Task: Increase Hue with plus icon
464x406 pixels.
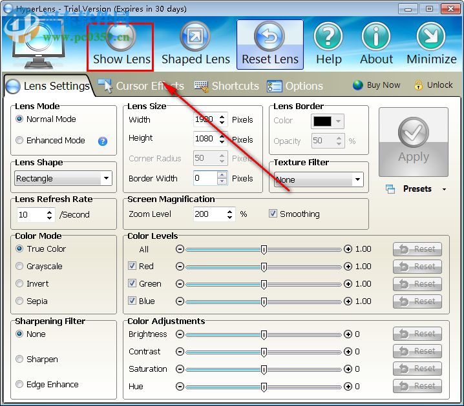Action: point(348,387)
